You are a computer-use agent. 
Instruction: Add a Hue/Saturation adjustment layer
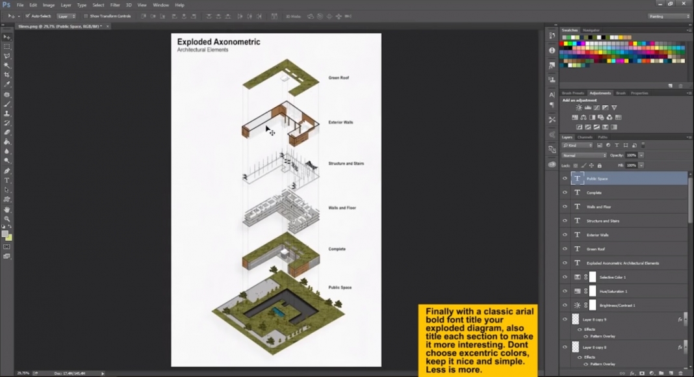(x=574, y=117)
